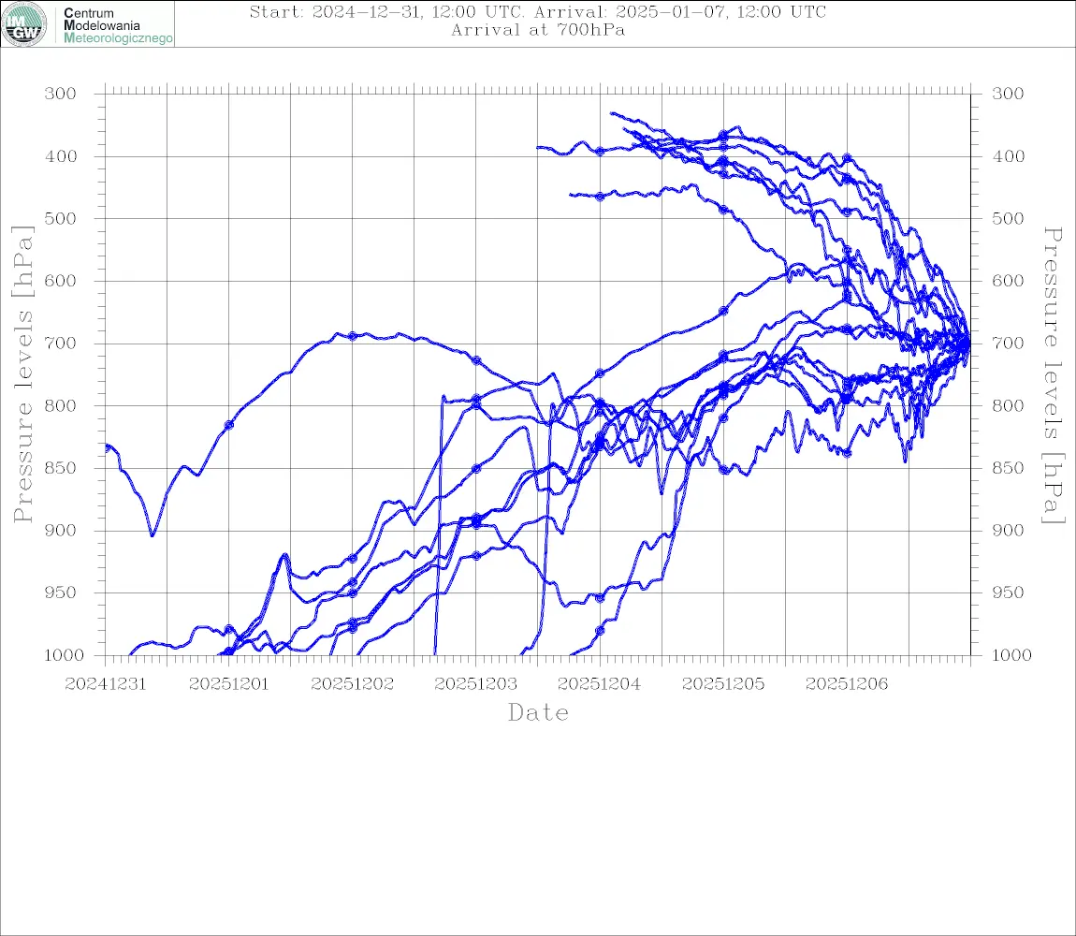Click the trajectory marker near 850 hPa at 20251205
The height and width of the screenshot is (936, 1076).
(723, 470)
